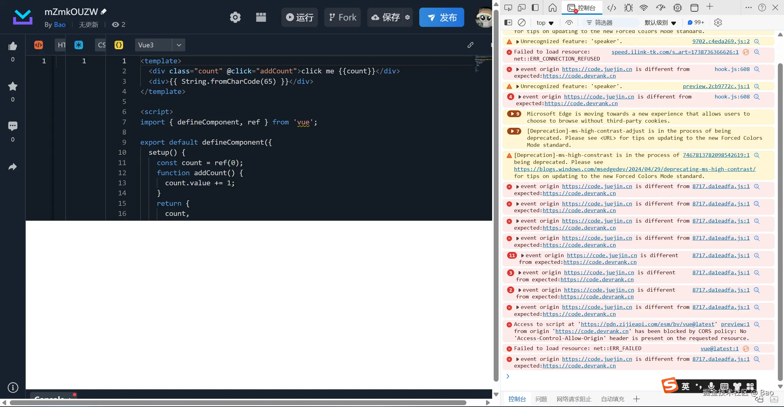This screenshot has width=784, height=407.
Task: Click the layout grid icon
Action: point(261,17)
